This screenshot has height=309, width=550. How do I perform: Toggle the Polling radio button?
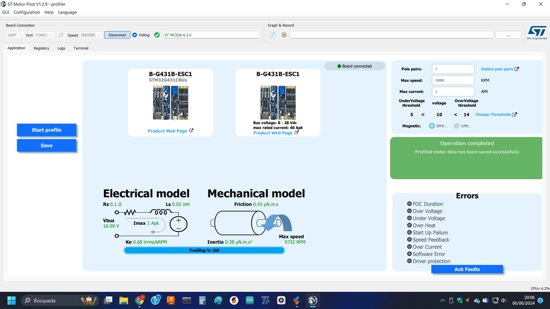pos(135,35)
